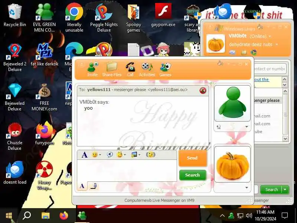Select 'fat like darkok' desktop shortcut

point(44,55)
